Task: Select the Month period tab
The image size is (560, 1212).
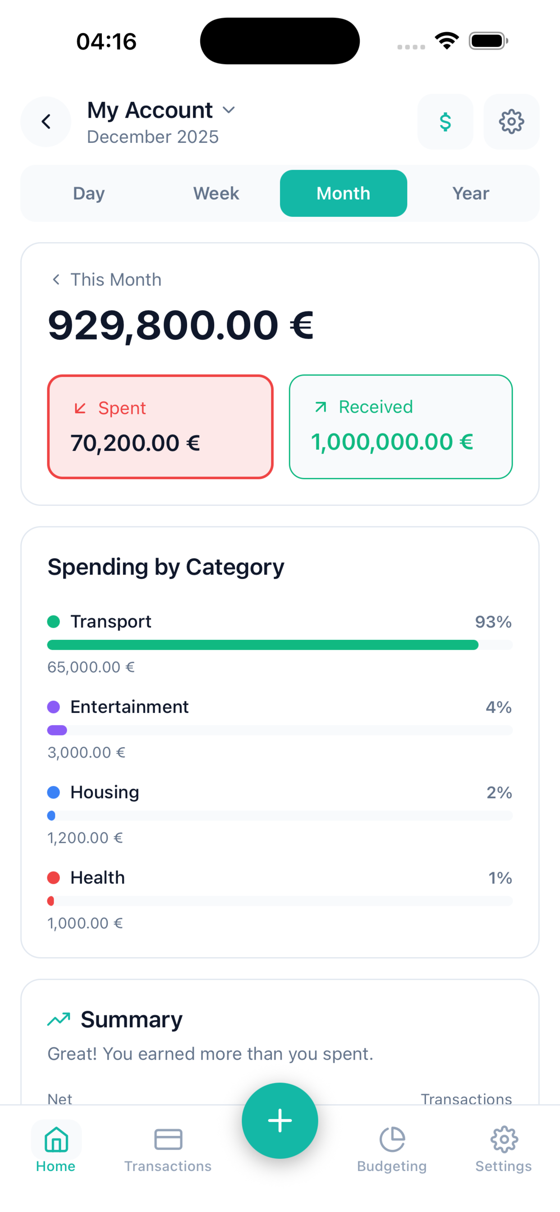Action: 343,193
